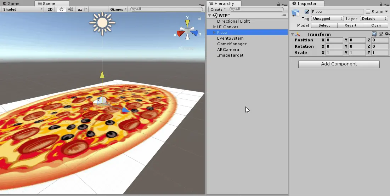Click the Model Open button

[376, 25]
